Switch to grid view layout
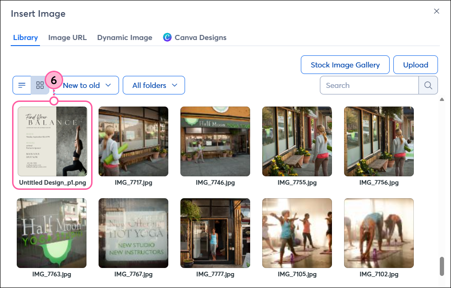 (40, 85)
